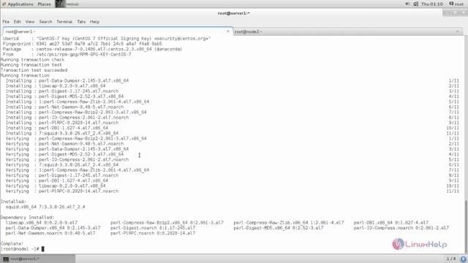The image size is (468, 263).
Task: Click the 'Installed:' heading text
Action: [x=13, y=202]
